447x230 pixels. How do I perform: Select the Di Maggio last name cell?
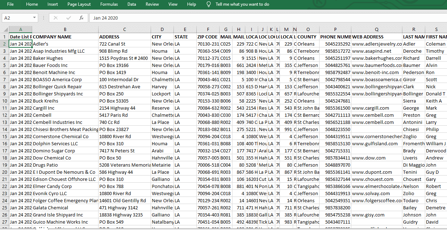[413, 165]
